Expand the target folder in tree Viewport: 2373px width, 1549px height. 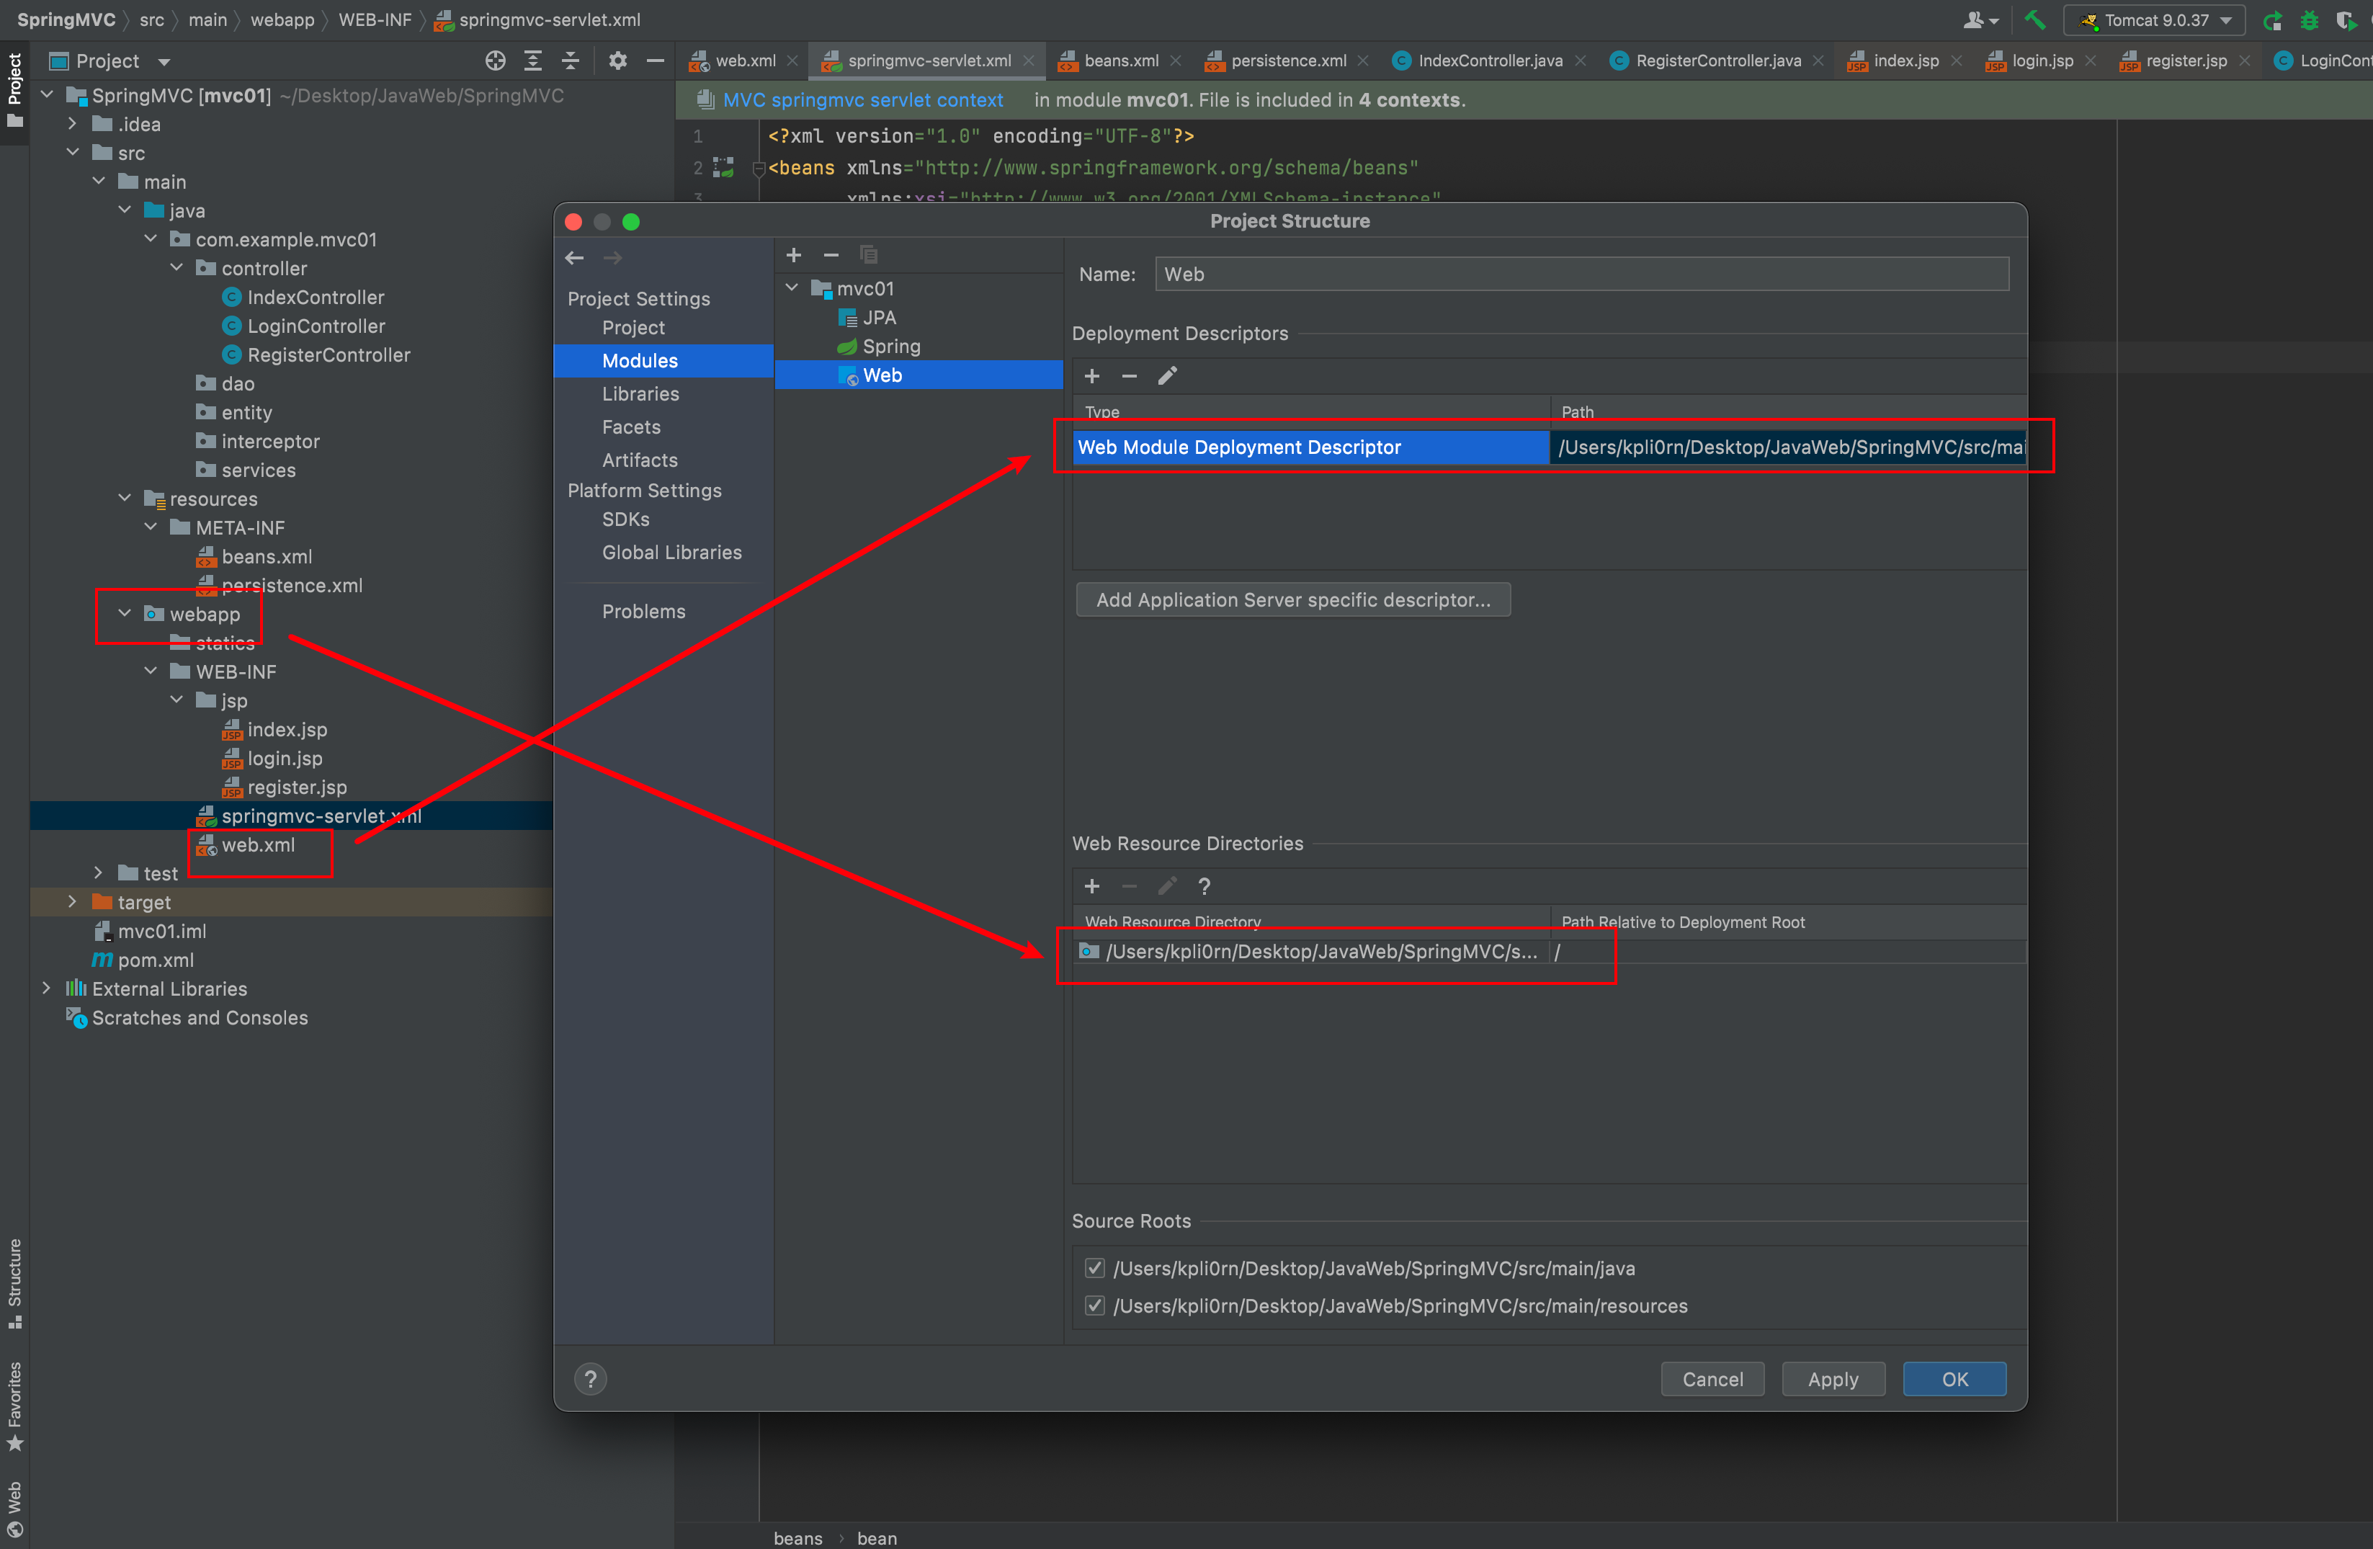tap(72, 902)
